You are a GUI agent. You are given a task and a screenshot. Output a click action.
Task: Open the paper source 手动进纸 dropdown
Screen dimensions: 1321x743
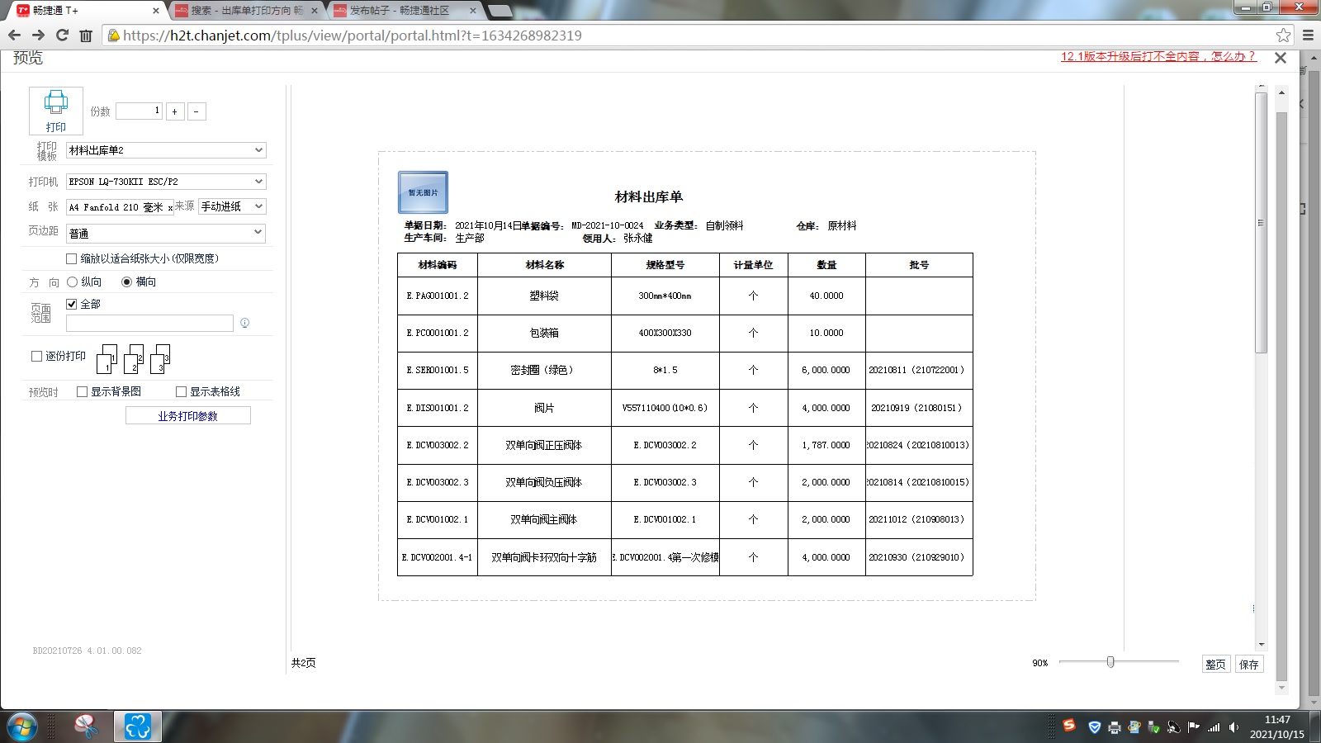point(232,206)
